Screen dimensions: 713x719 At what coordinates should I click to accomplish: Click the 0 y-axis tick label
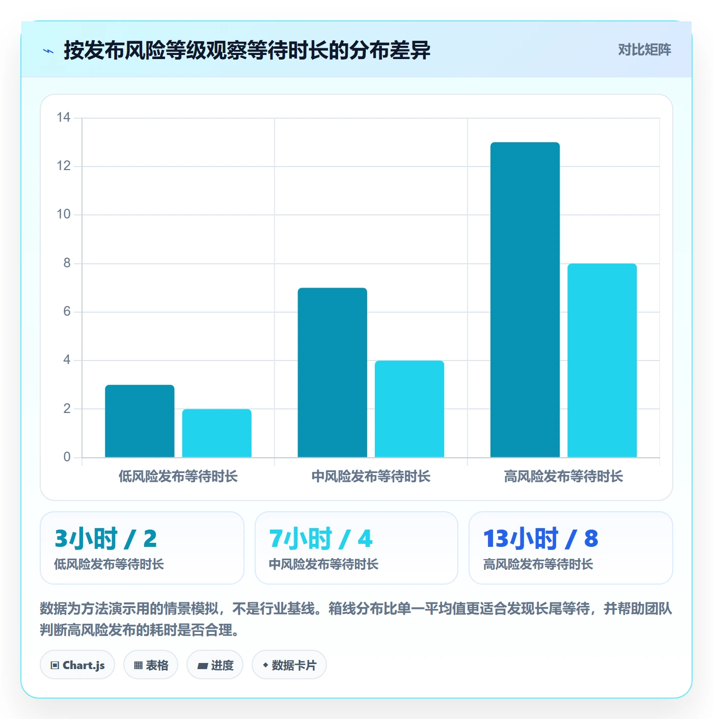[67, 457]
